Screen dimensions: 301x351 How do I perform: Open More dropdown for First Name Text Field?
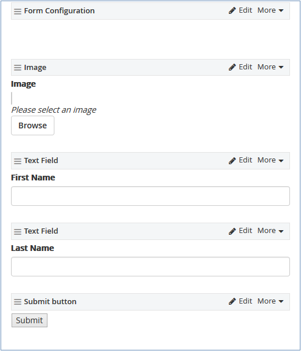click(x=270, y=160)
